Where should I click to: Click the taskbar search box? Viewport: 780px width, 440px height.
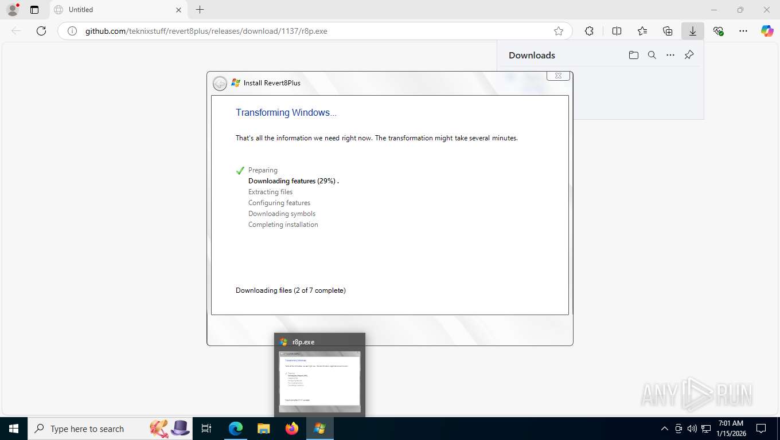110,429
